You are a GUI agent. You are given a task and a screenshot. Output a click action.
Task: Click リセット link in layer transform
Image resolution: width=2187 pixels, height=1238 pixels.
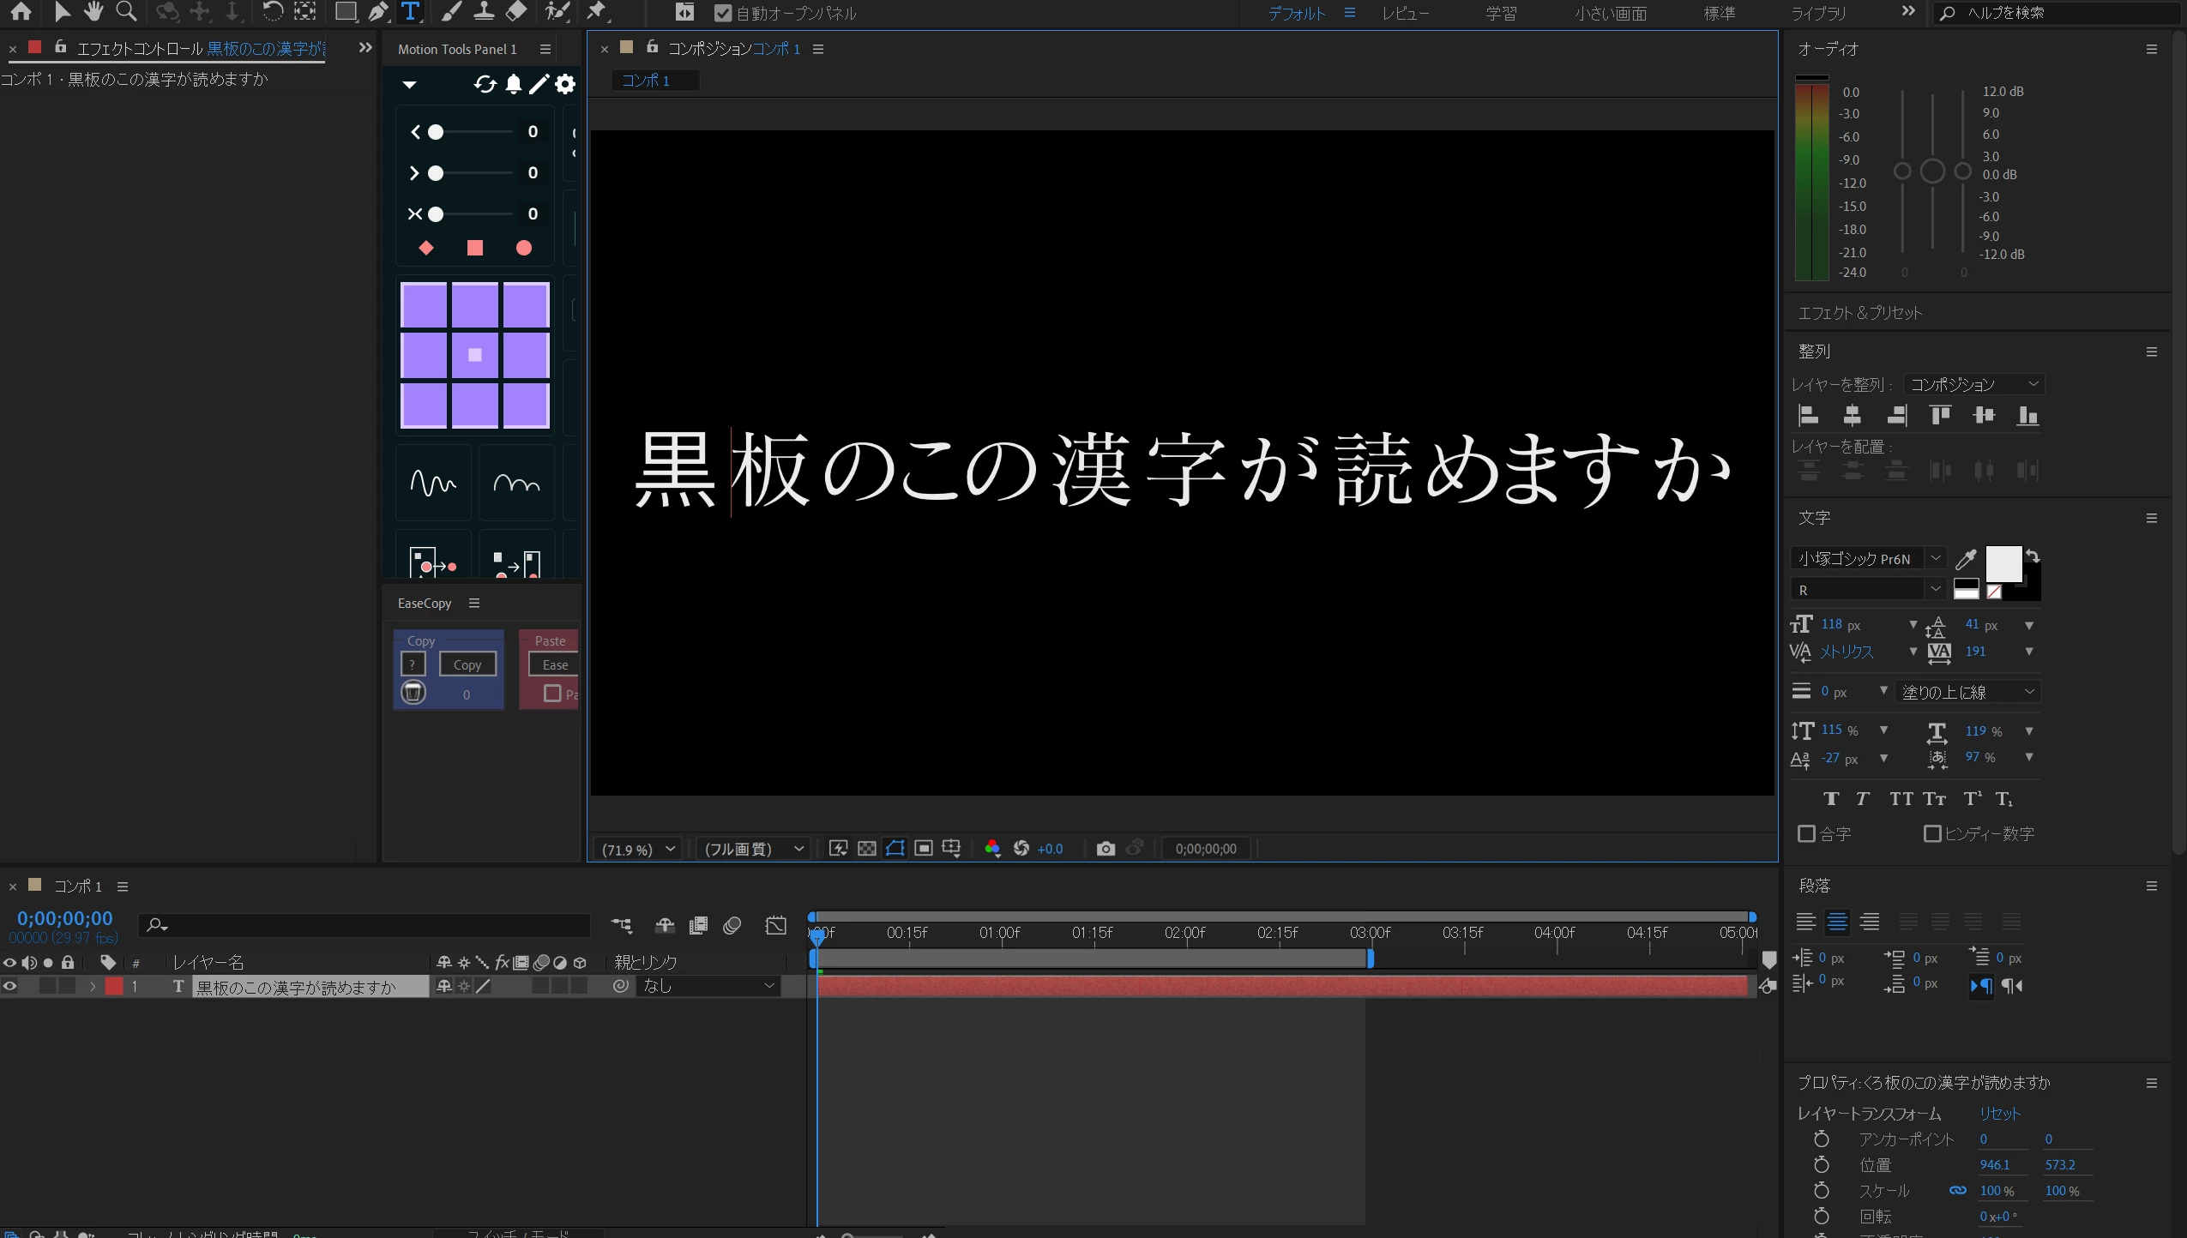click(2000, 1114)
